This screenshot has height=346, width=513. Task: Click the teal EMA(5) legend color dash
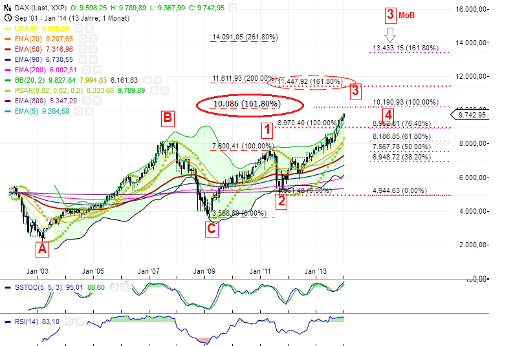click(8, 112)
